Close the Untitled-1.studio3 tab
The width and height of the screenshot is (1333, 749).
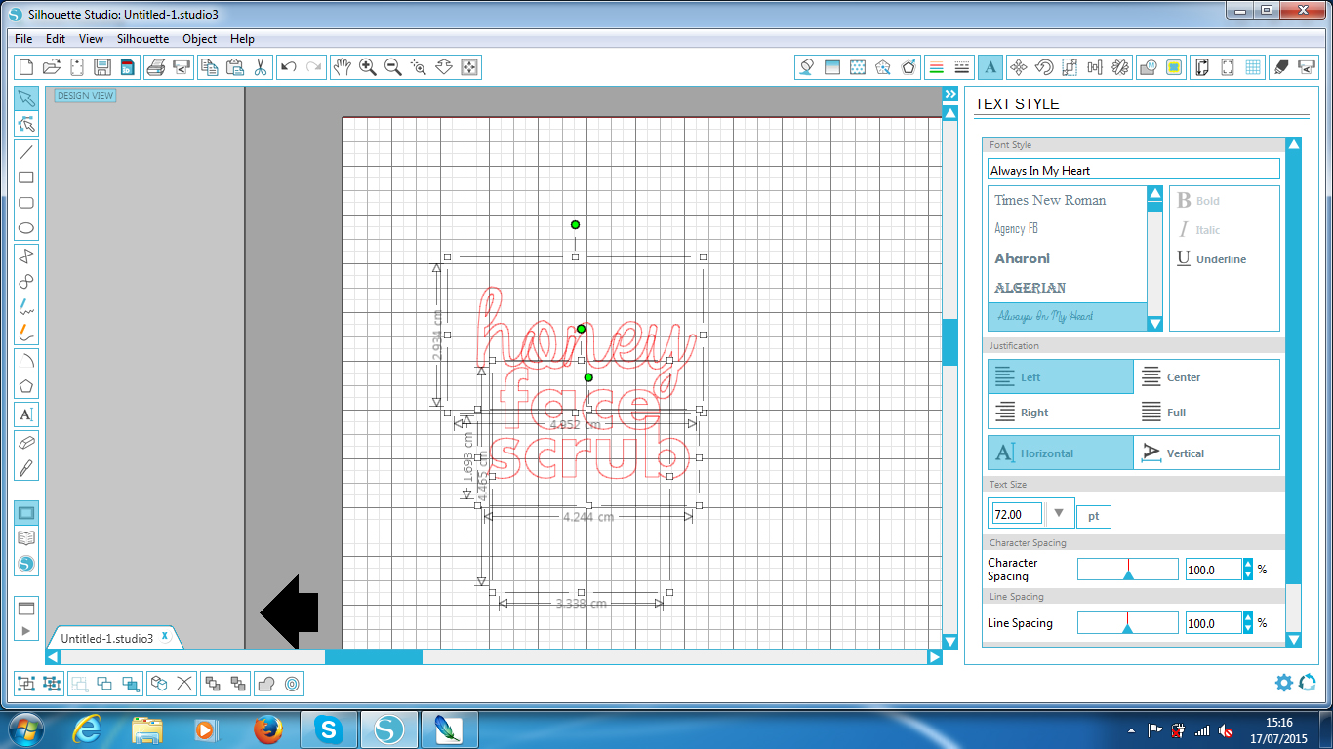point(165,636)
